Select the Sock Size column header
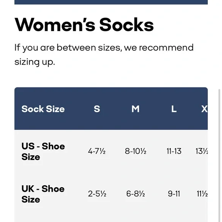 (x=43, y=109)
